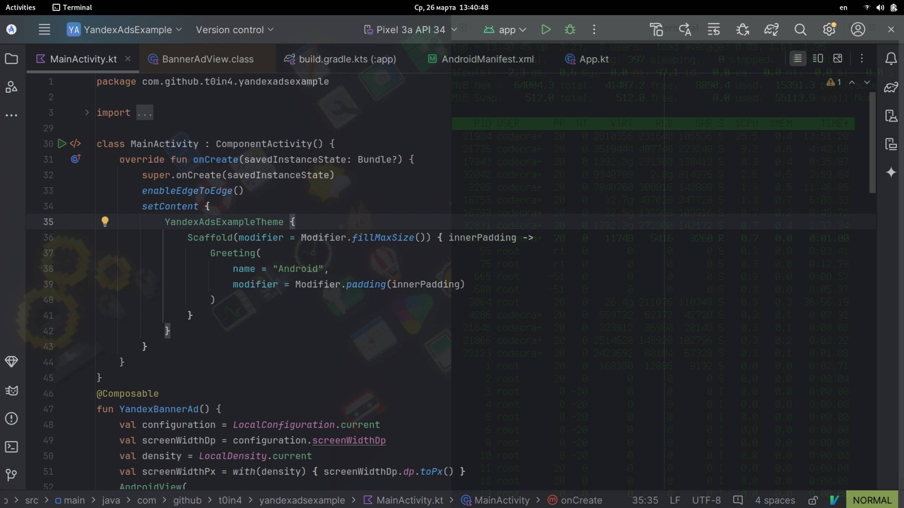Viewport: 904px width, 508px height.
Task: Go to previous highlighted problem arrow
Action: pyautogui.click(x=852, y=82)
